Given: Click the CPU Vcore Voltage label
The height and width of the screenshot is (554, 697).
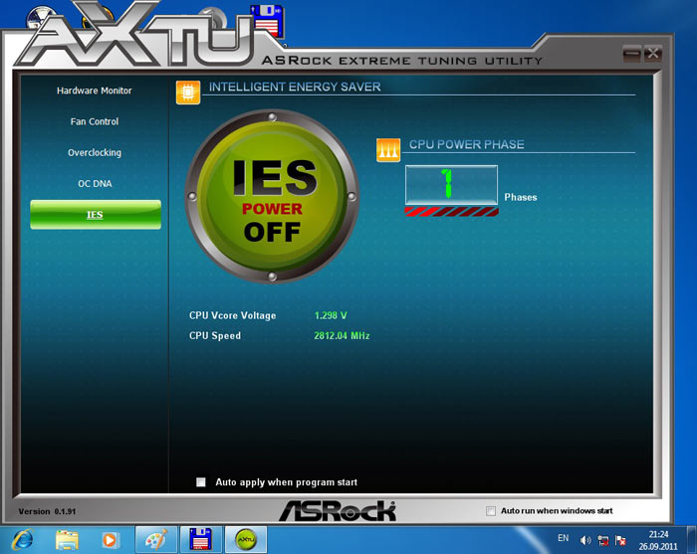Looking at the screenshot, I should (232, 315).
